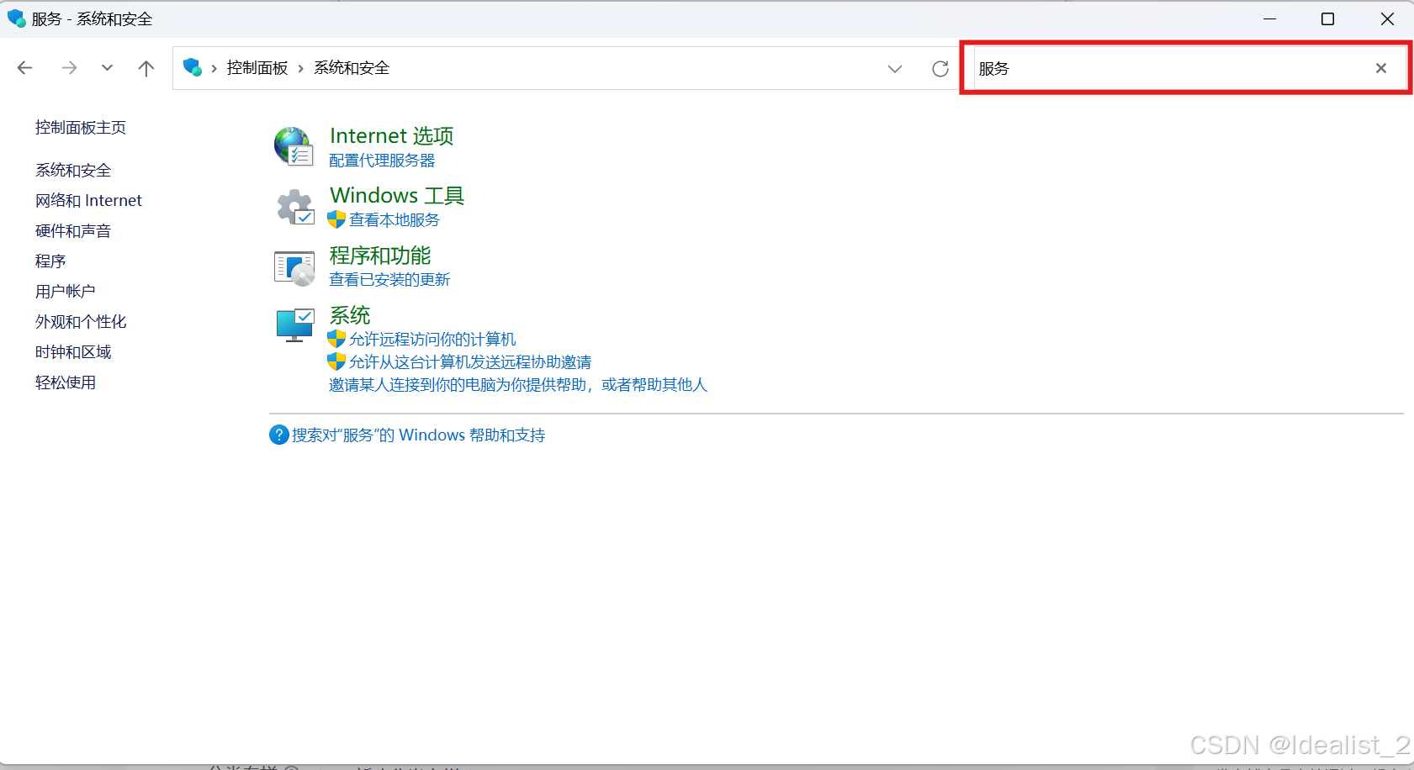The image size is (1414, 770).
Task: Clear the search box with the X
Action: pos(1381,68)
